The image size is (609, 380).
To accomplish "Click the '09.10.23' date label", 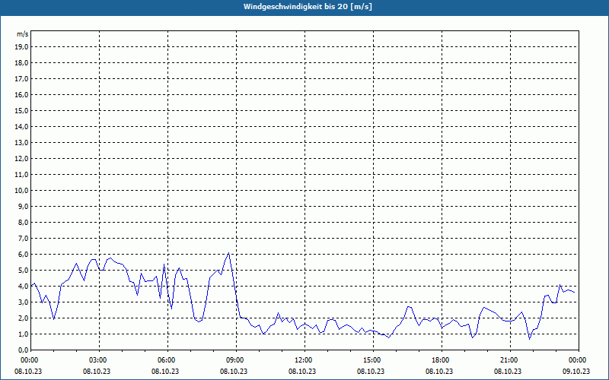I will [576, 371].
